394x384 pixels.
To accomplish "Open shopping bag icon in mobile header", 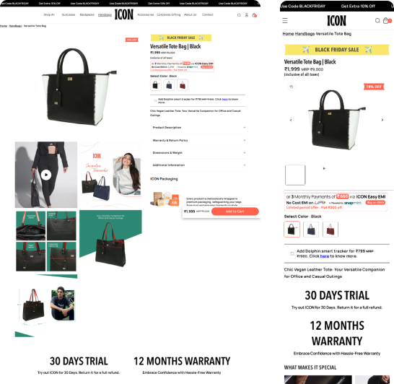I will coord(386,21).
